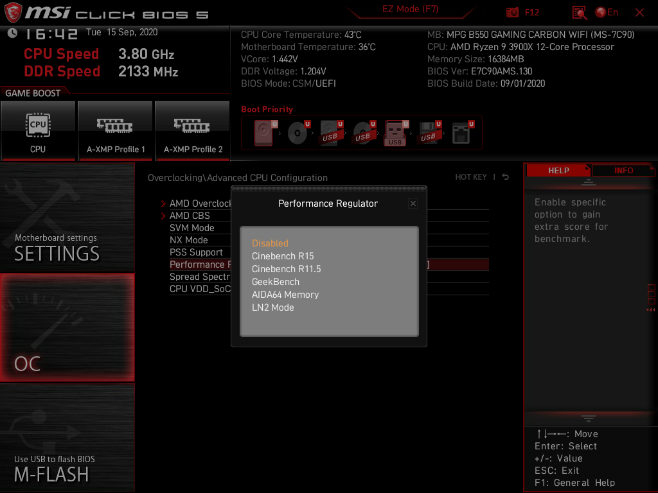Viewport: 658px width, 493px height.
Task: Select the Spread Spectrum row
Action: point(200,277)
